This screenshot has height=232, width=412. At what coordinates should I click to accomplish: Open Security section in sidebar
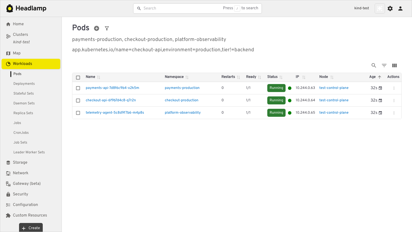[x=31, y=194]
